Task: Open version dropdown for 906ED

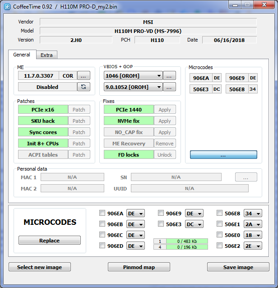Action: click(135, 246)
